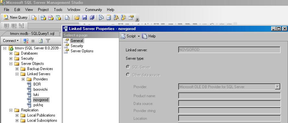The height and width of the screenshot is (123, 288).
Task: Expand the Providers folder
Action: tap(23, 79)
